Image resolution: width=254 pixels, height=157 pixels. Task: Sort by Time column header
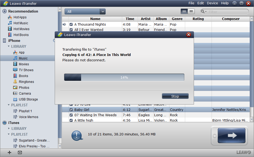pyautogui.click(x=130, y=19)
